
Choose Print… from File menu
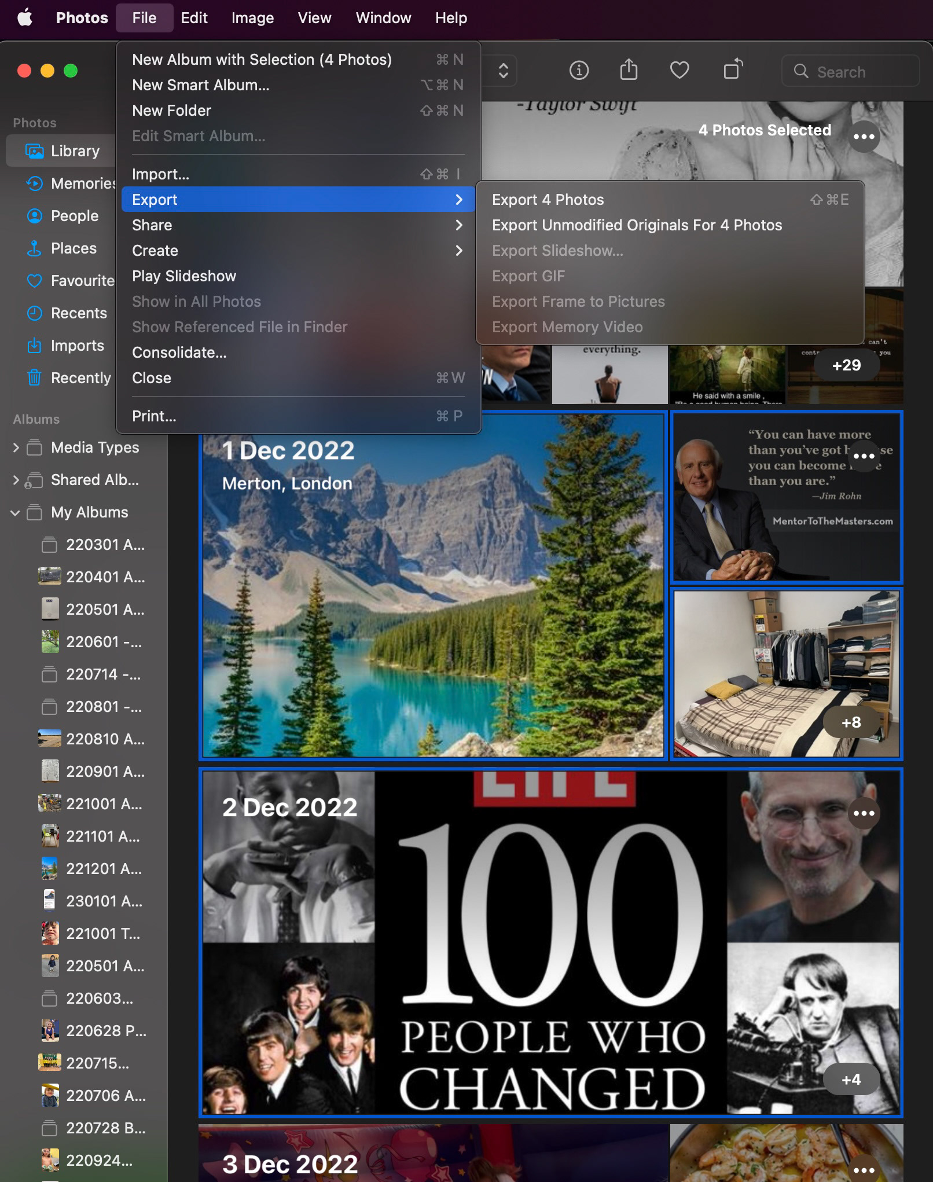pos(298,416)
